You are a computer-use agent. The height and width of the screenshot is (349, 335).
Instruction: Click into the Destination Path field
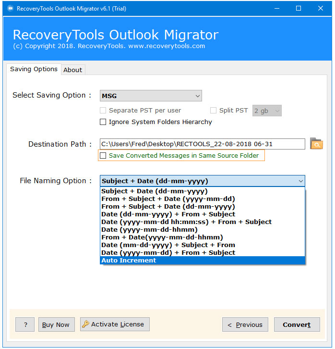(x=203, y=144)
